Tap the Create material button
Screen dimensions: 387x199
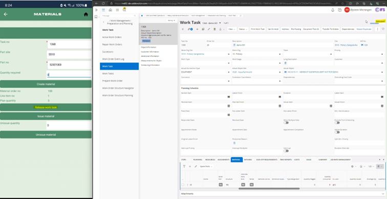(46, 84)
